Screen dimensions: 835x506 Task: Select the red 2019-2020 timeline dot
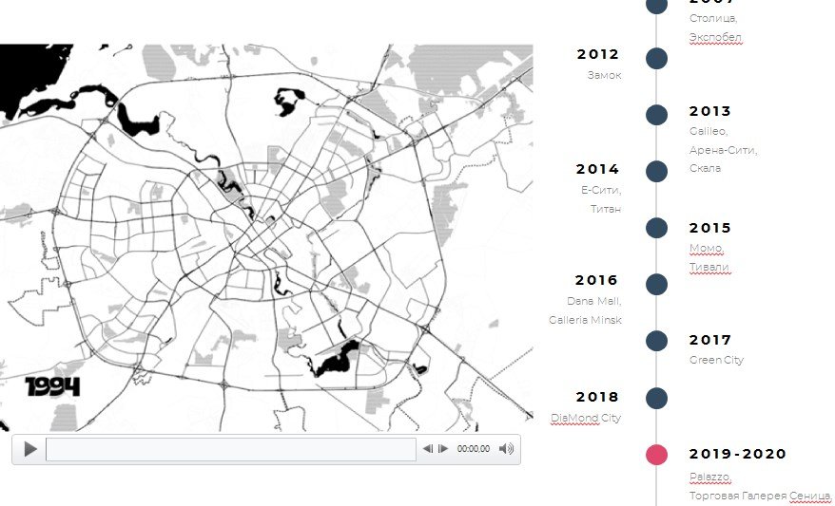click(656, 455)
